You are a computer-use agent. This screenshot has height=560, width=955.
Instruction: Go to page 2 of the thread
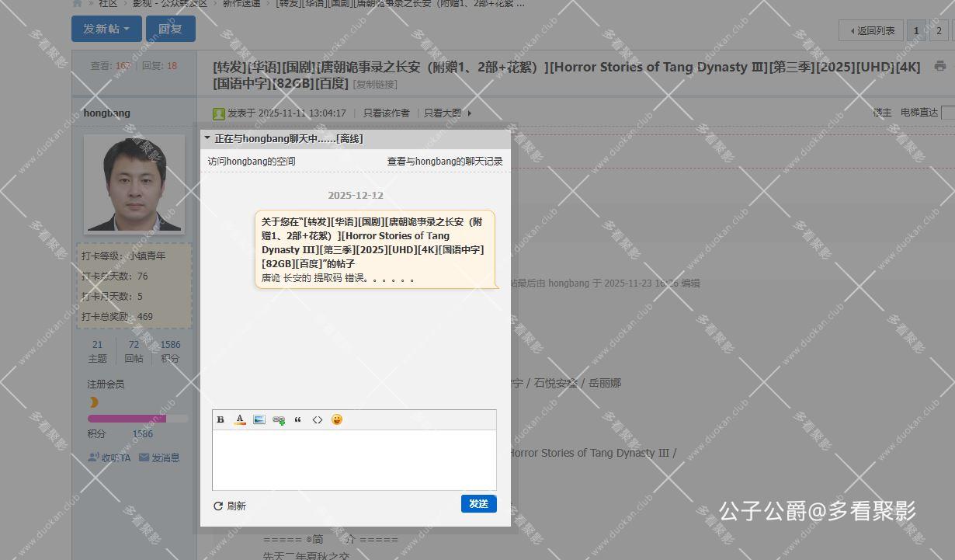[939, 31]
